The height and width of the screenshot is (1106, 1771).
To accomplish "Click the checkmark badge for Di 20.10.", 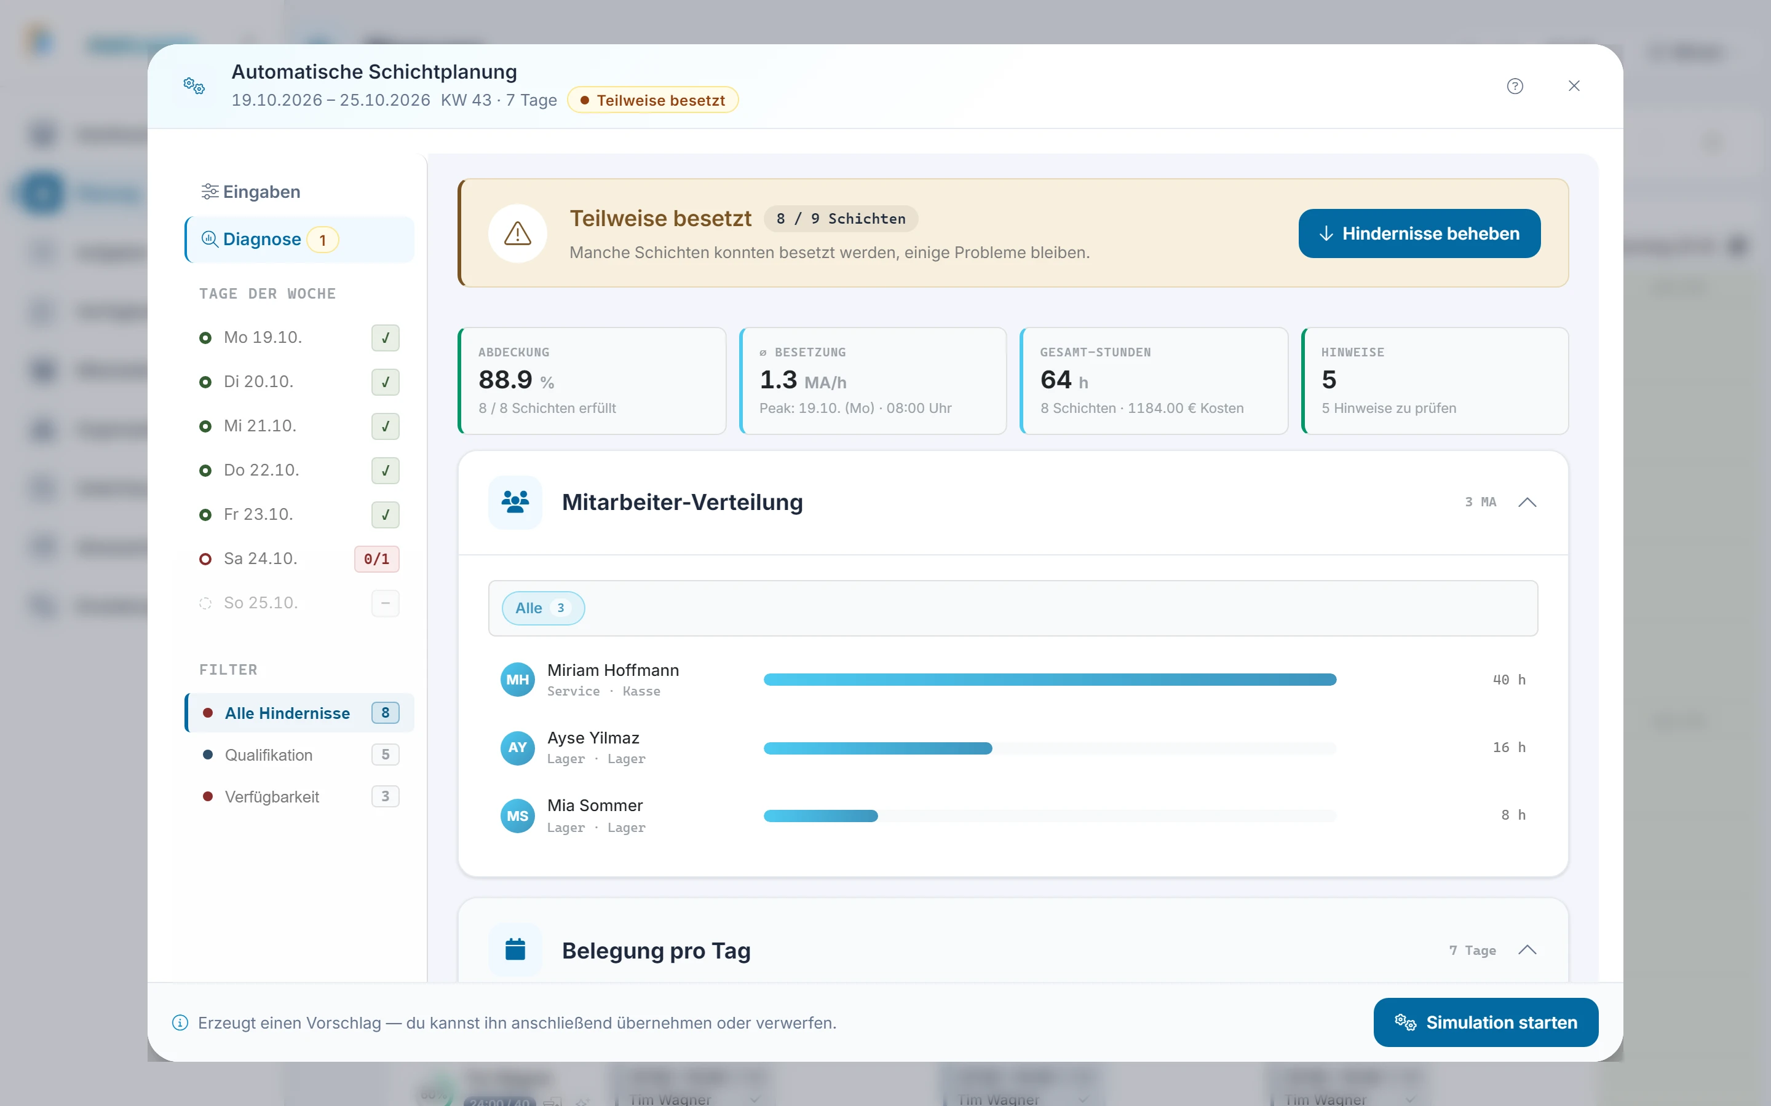I will point(385,382).
